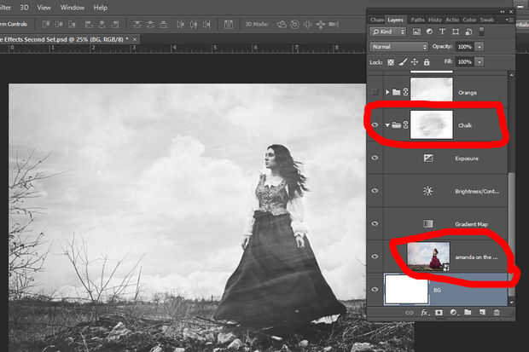This screenshot has height=352, width=529.
Task: Create a new group folder
Action: [x=468, y=312]
